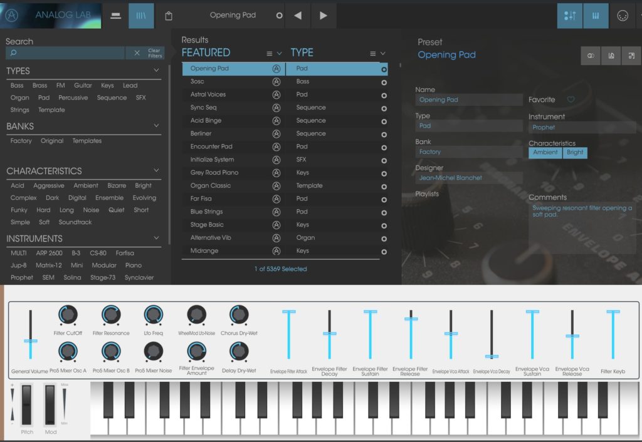The image size is (642, 442).
Task: Toggle the circle on Stage Basic row
Action: point(384,226)
